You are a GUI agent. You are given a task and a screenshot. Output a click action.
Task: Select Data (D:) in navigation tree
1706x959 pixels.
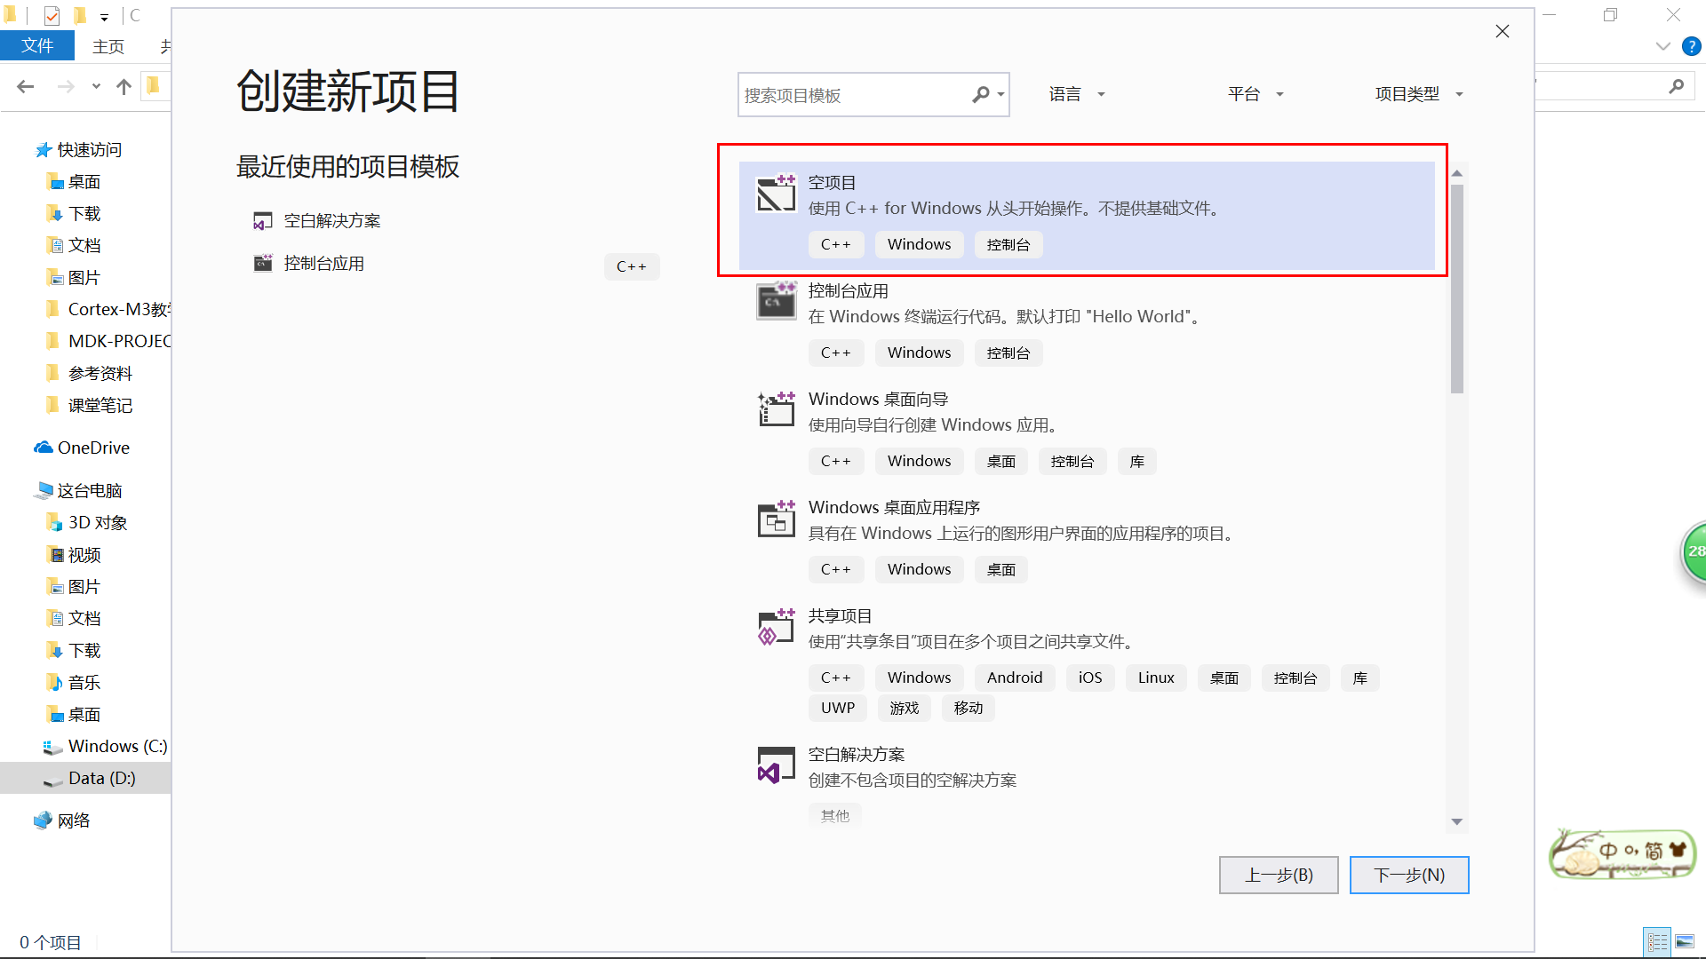(101, 779)
